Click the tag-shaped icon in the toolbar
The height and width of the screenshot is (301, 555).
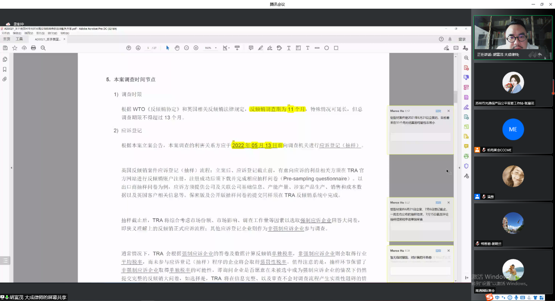(x=279, y=48)
